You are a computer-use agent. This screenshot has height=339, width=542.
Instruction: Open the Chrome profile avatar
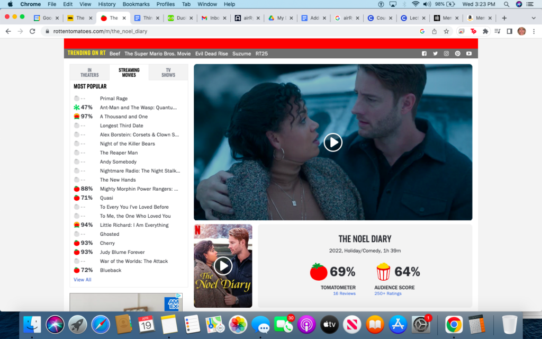(521, 31)
